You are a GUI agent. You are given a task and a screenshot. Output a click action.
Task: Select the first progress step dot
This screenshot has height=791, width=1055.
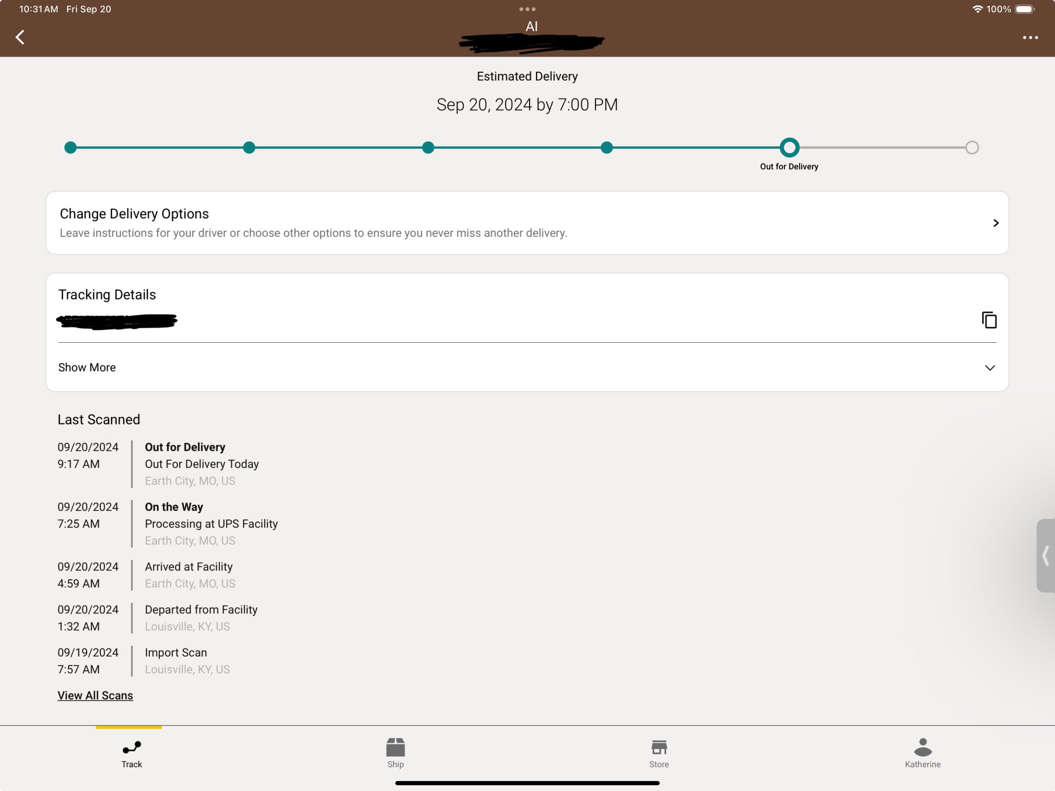click(70, 148)
